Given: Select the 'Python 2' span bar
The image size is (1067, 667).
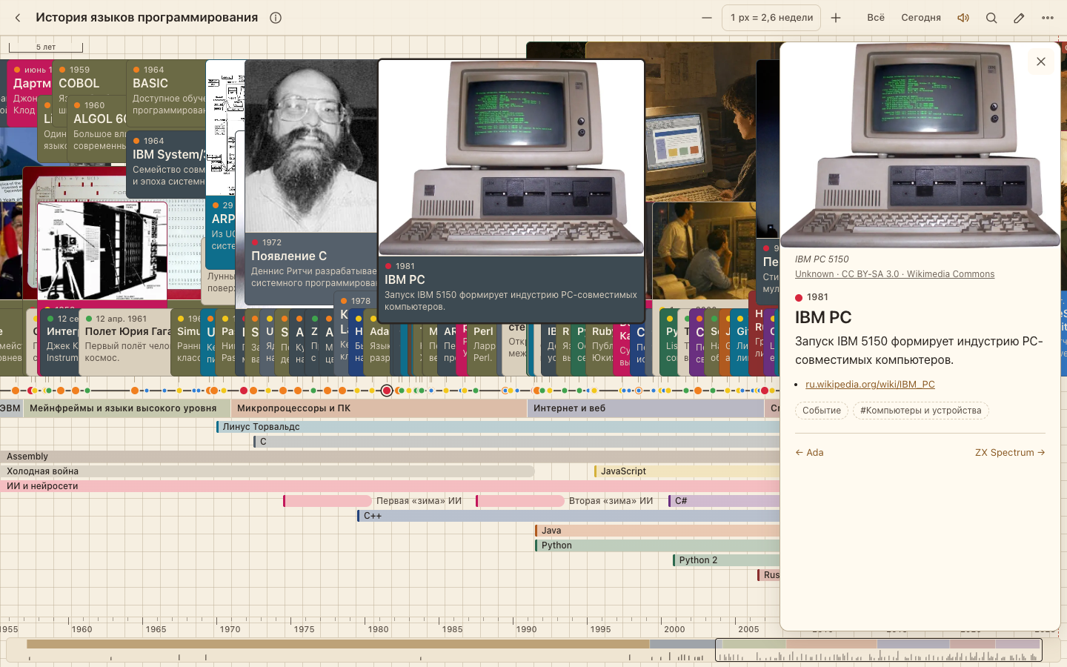Looking at the screenshot, I should (x=726, y=560).
